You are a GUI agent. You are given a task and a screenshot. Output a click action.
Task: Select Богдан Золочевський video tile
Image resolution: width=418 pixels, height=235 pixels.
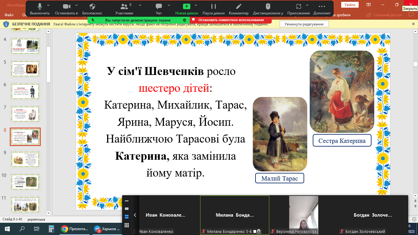click(x=373, y=215)
